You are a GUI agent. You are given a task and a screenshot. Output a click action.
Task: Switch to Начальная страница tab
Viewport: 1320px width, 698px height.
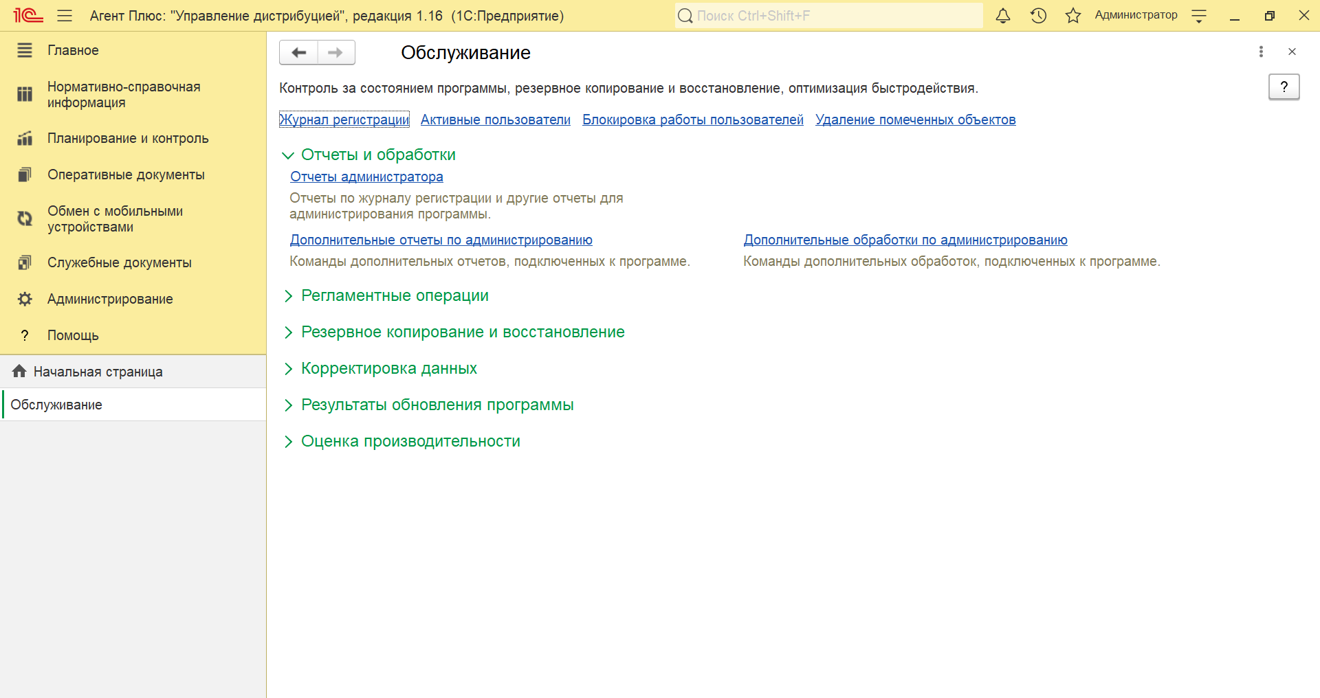coord(133,371)
